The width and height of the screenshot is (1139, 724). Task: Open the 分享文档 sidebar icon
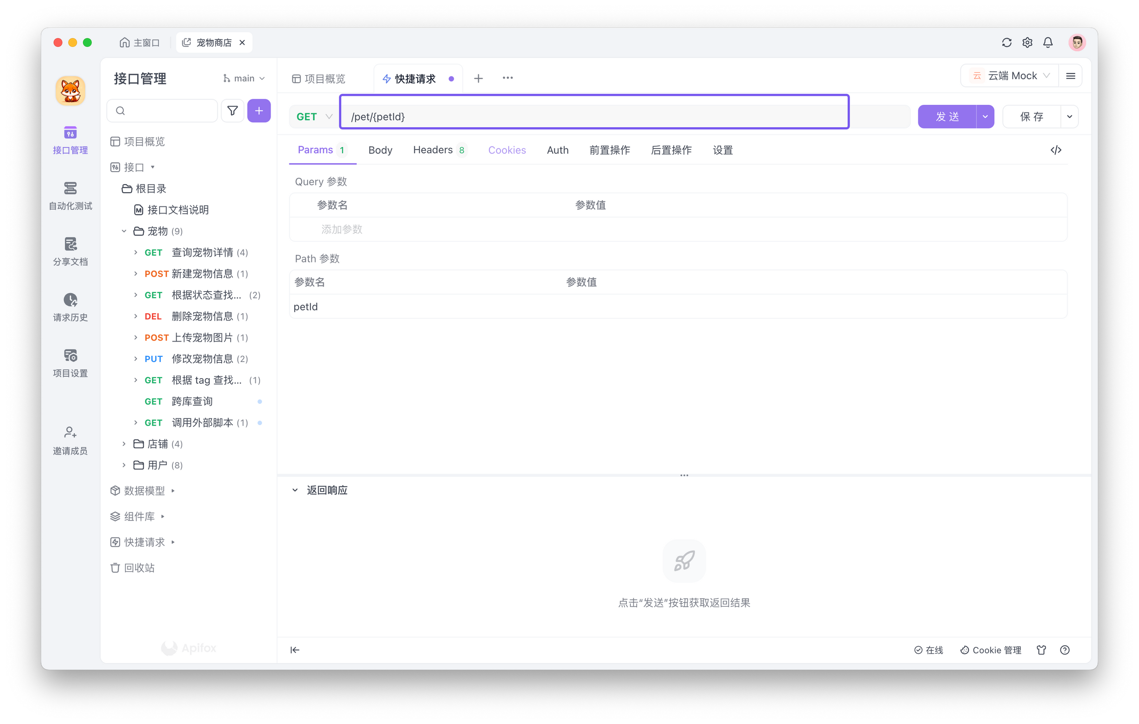click(x=70, y=251)
